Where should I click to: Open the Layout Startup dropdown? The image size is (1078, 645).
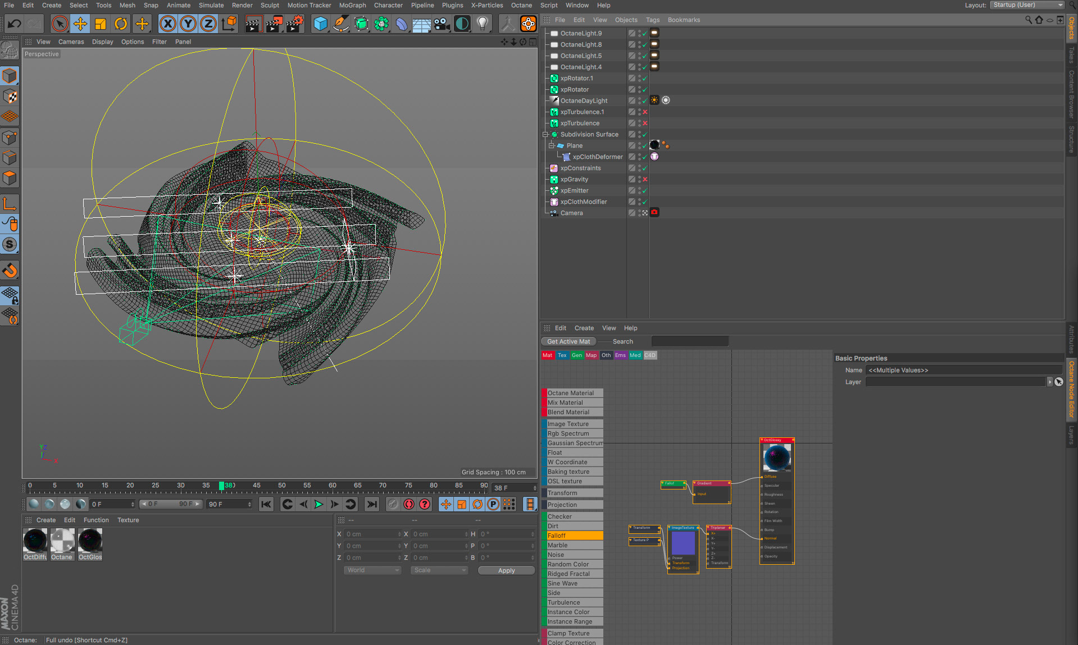pos(1027,5)
